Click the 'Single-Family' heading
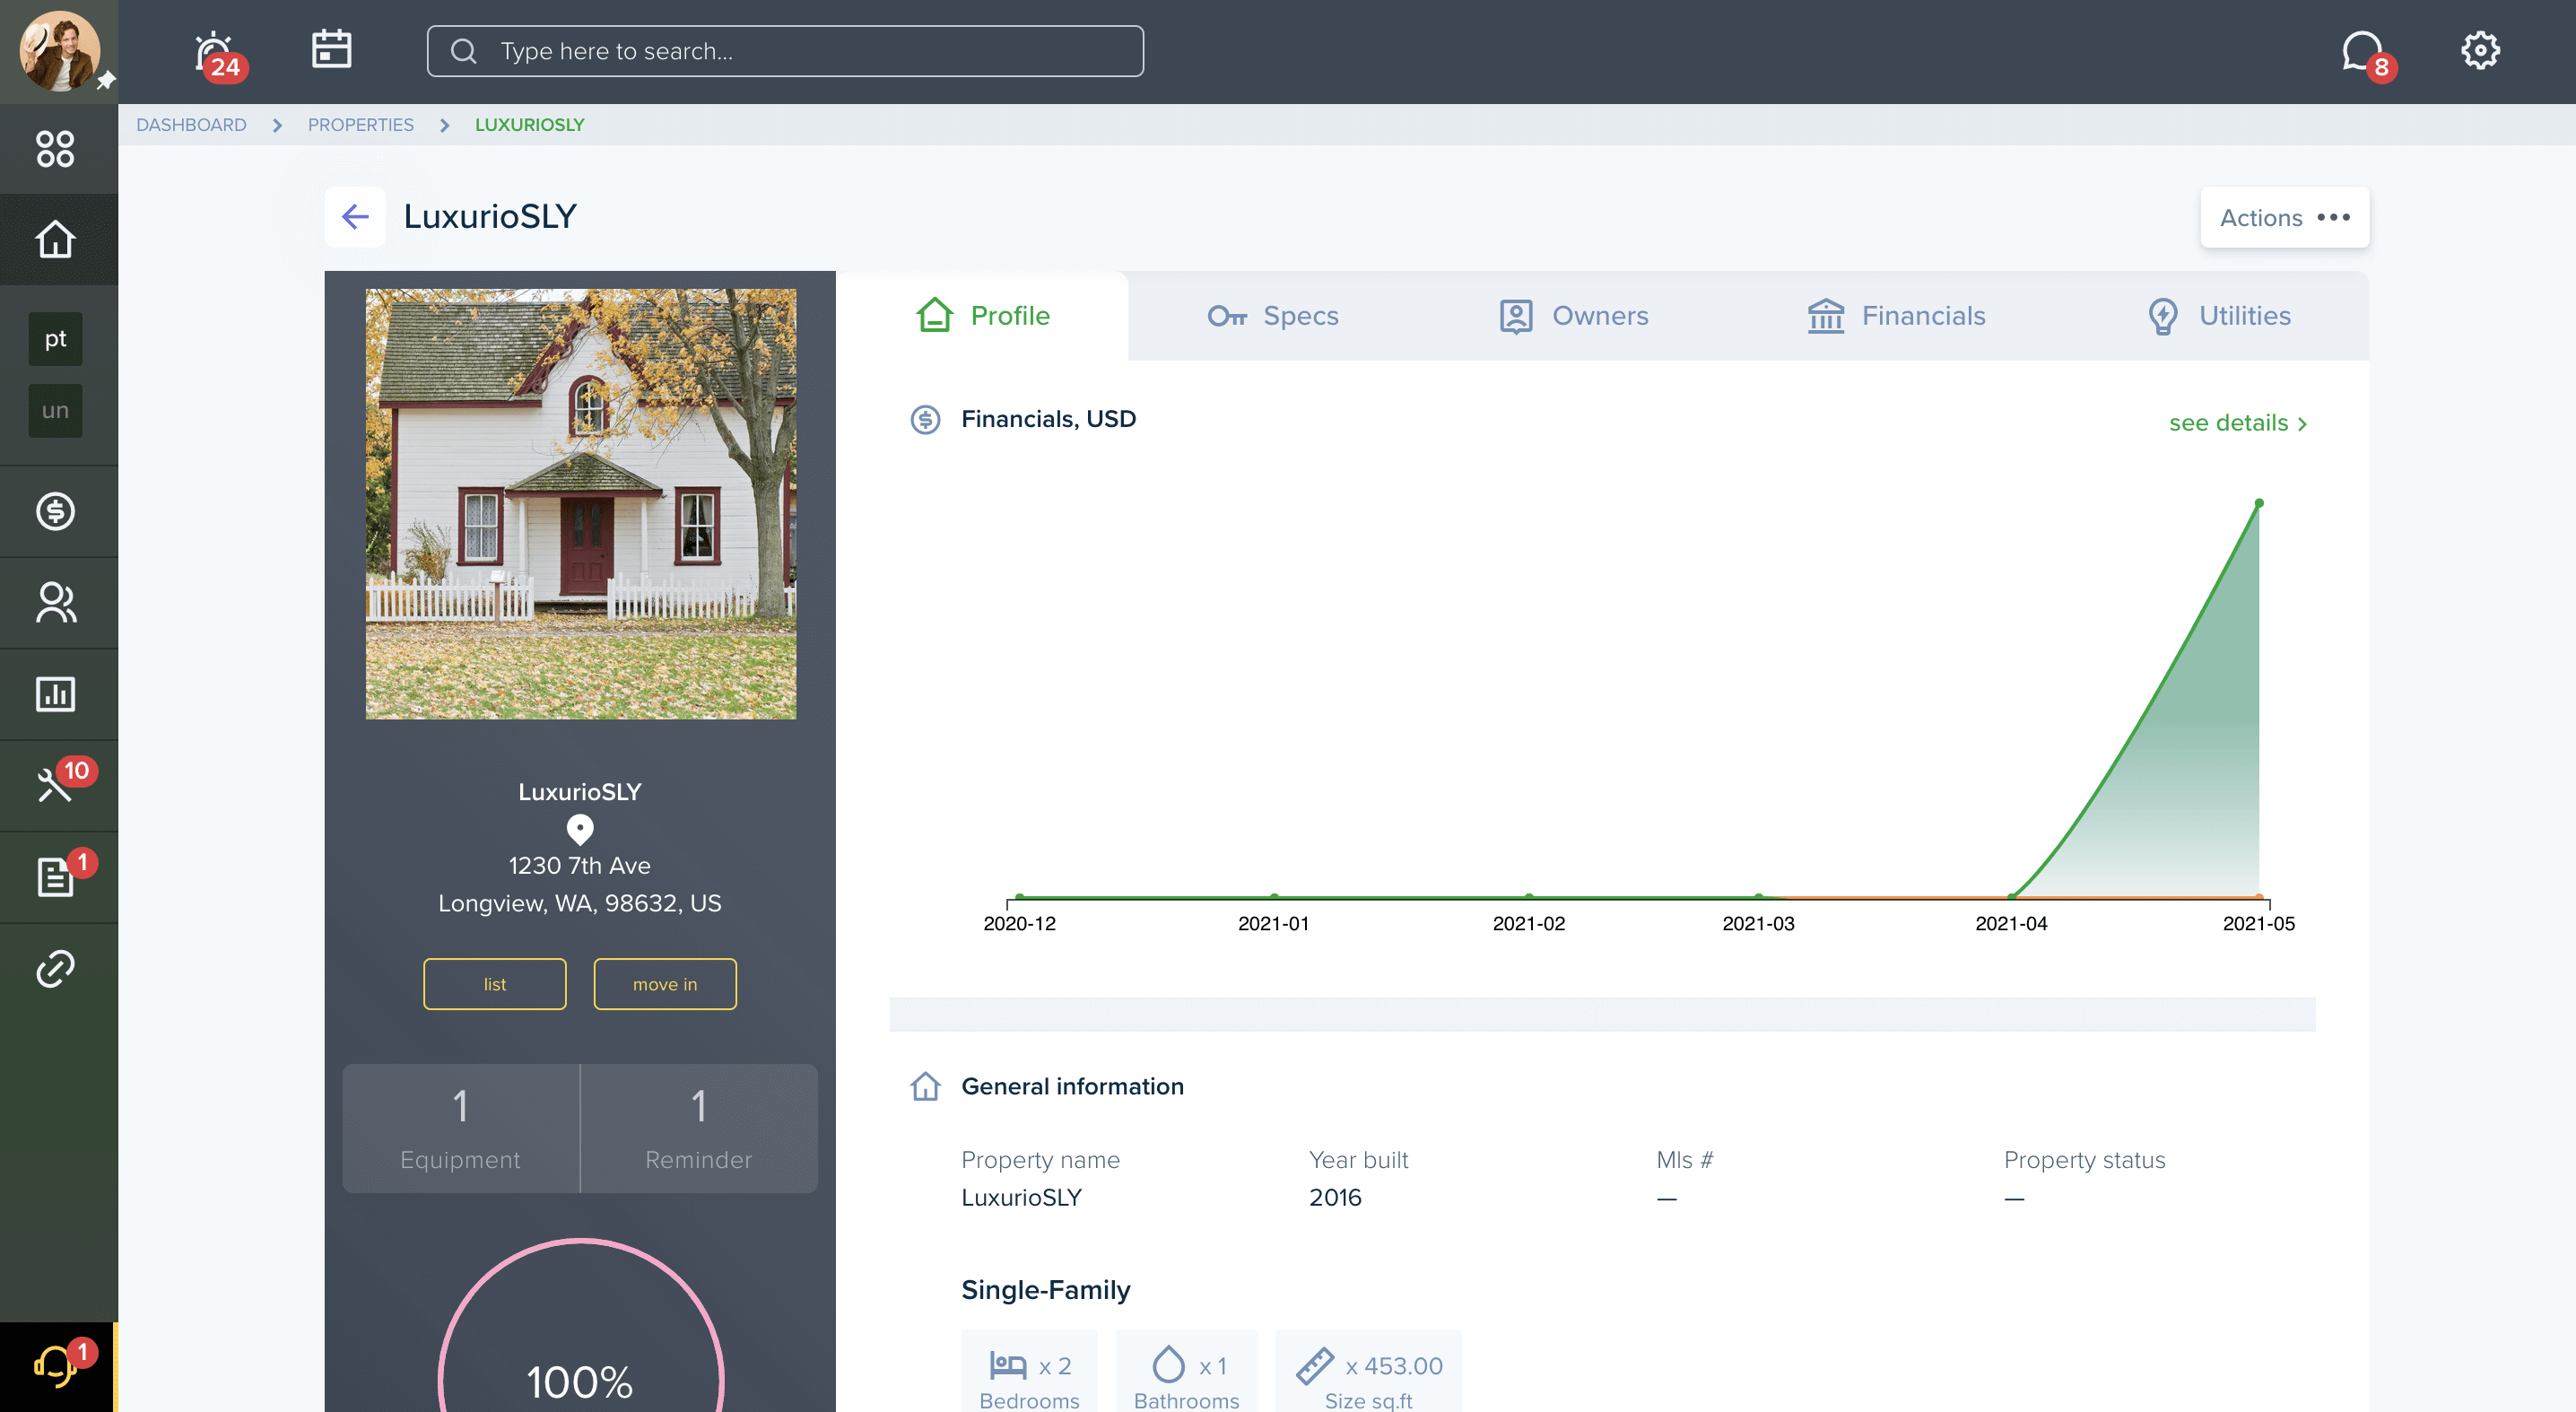 click(1045, 1290)
